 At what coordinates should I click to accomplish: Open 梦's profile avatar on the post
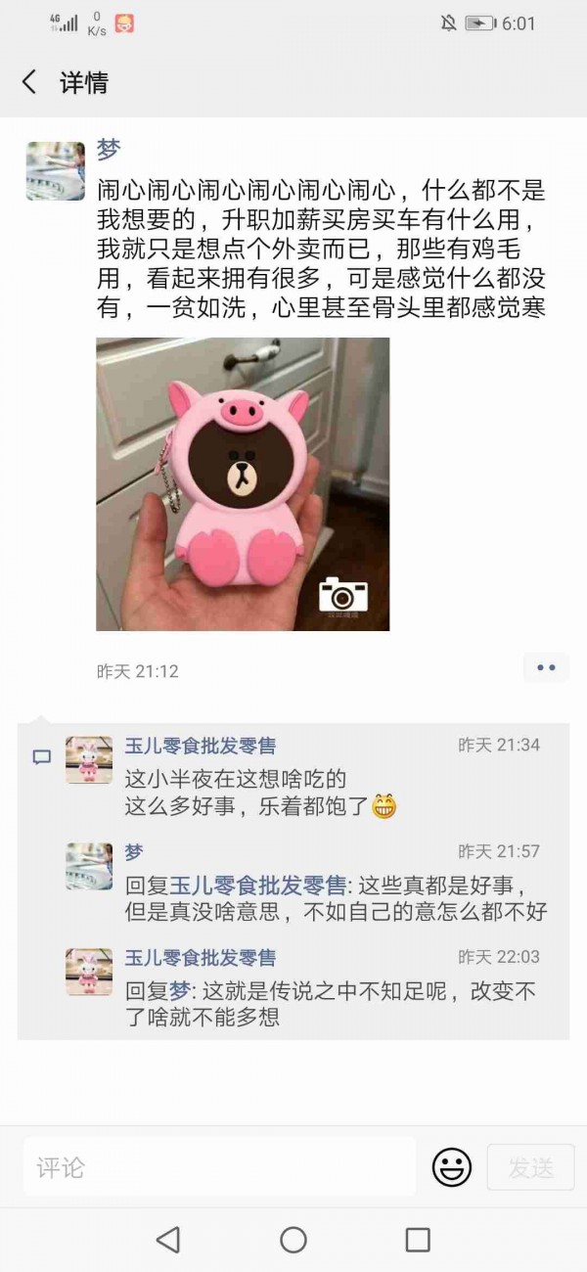click(x=55, y=171)
